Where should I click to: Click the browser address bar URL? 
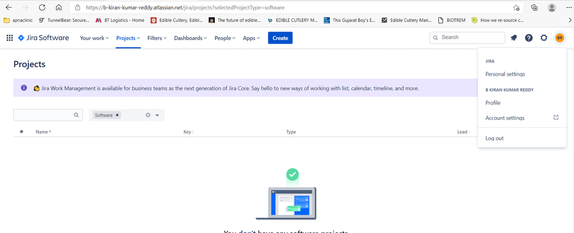[185, 7]
